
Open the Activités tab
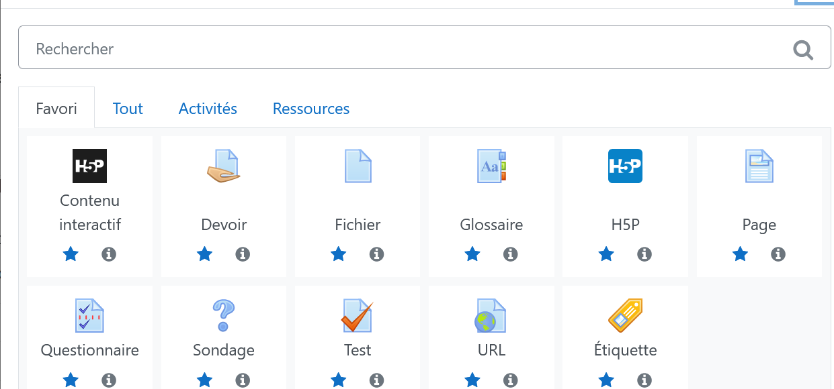click(x=208, y=108)
